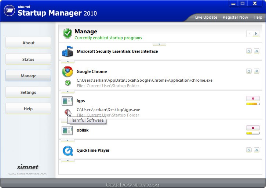Click the obllak risk level bar
Image resolution: width=266 pixels, height=188 pixels.
click(253, 133)
